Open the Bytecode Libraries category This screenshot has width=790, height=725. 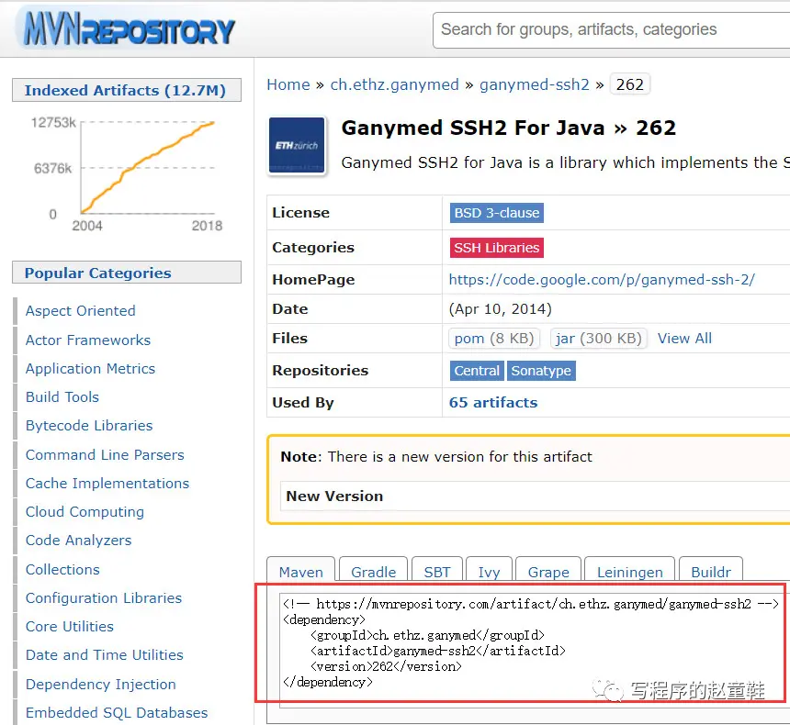pos(89,426)
